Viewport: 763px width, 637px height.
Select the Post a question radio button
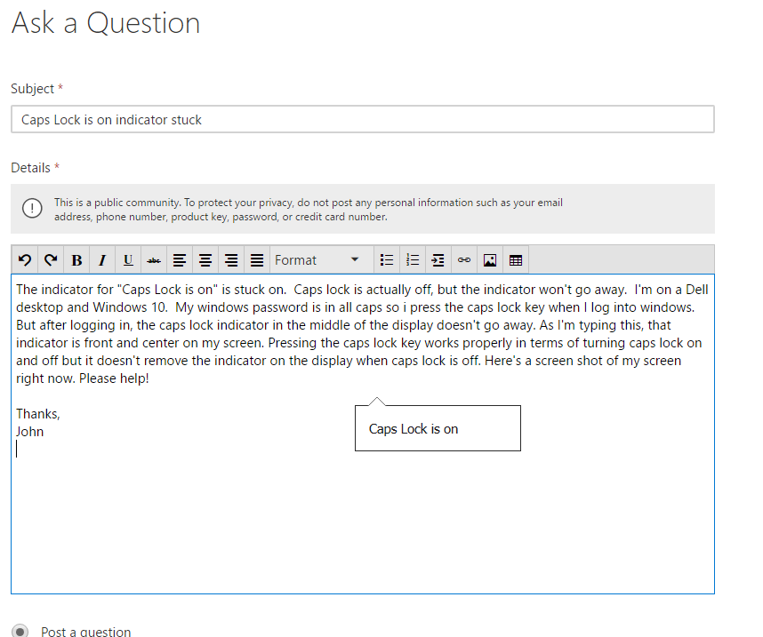click(20, 631)
